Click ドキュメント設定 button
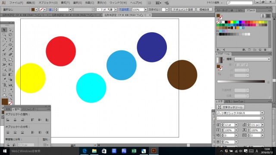 (183, 9)
